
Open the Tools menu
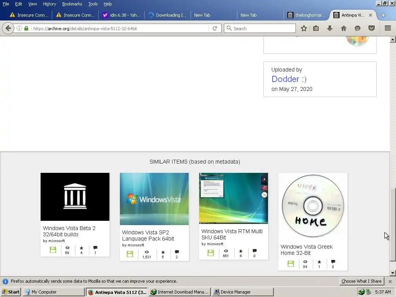pos(93,4)
